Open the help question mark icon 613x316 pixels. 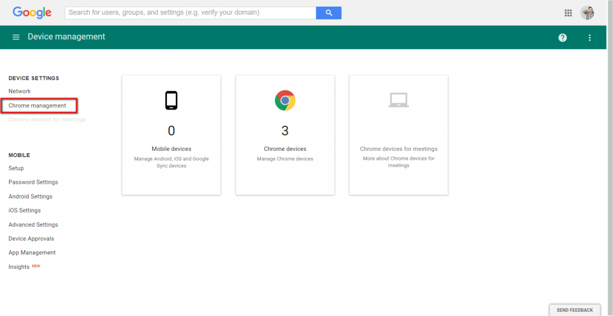(x=563, y=38)
